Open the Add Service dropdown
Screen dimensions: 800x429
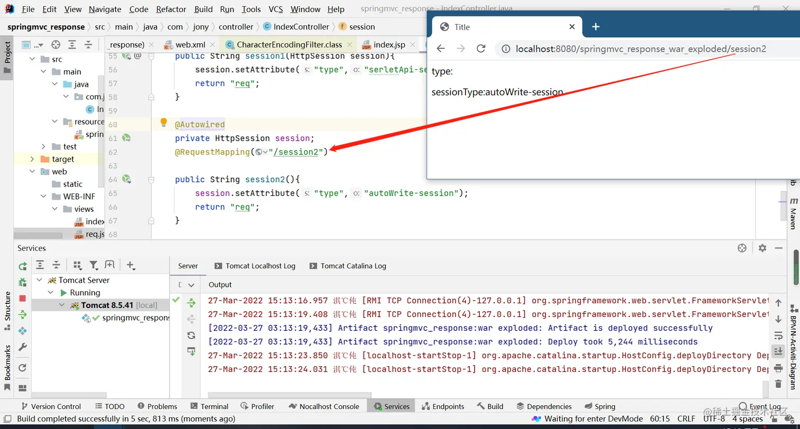pos(131,265)
